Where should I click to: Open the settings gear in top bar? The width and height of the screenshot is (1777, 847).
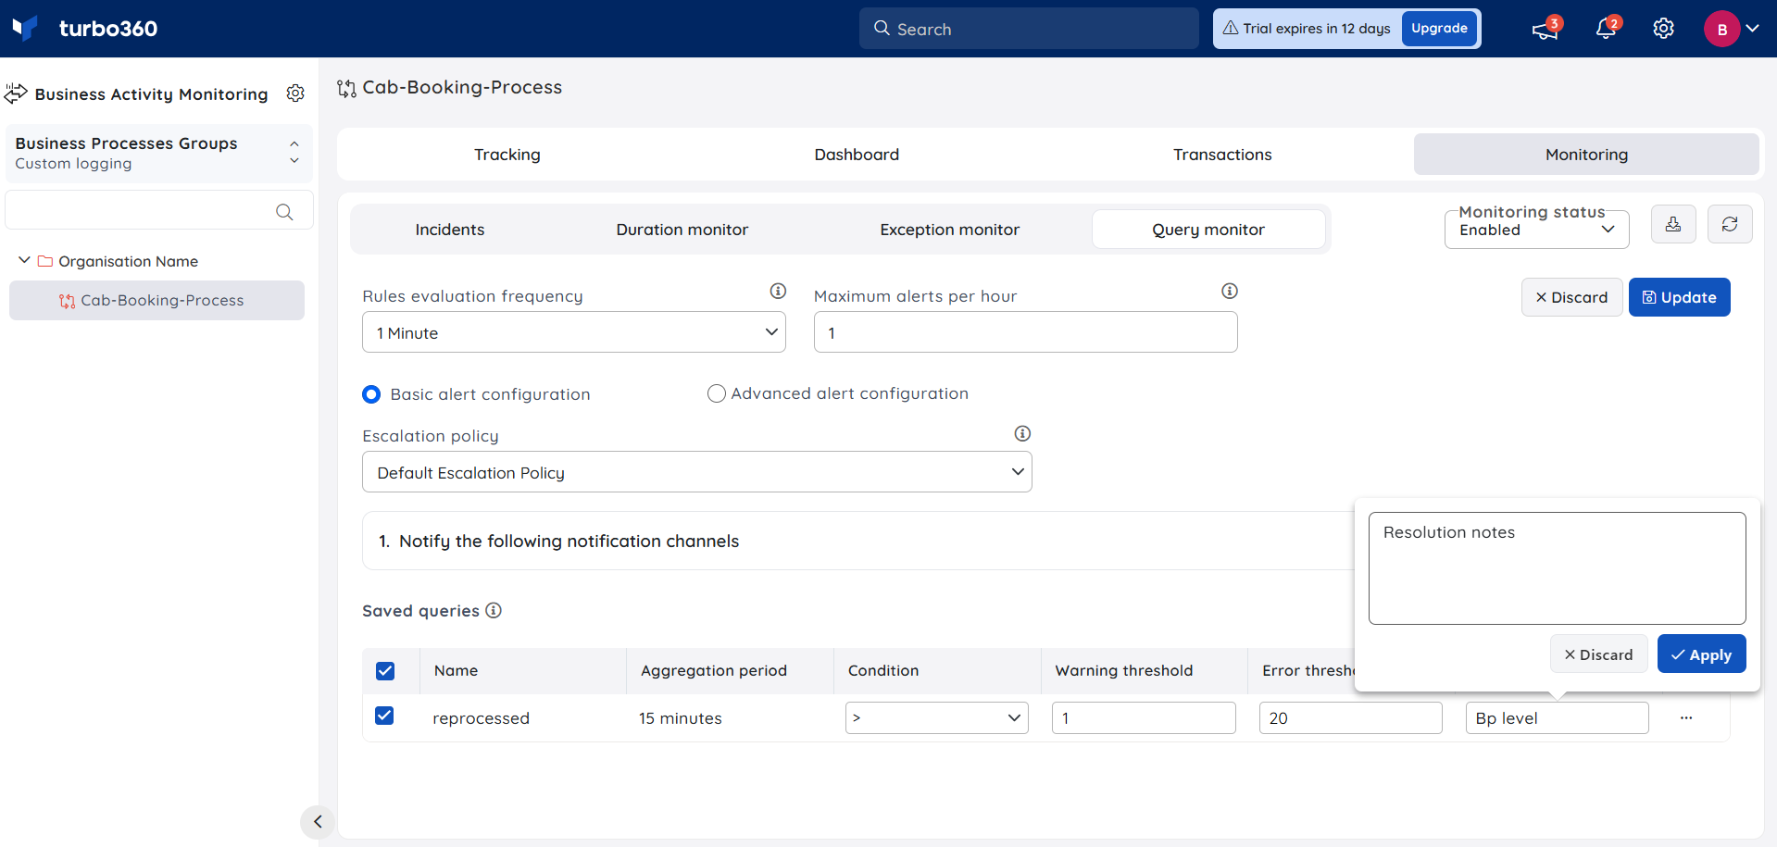pos(1664,29)
